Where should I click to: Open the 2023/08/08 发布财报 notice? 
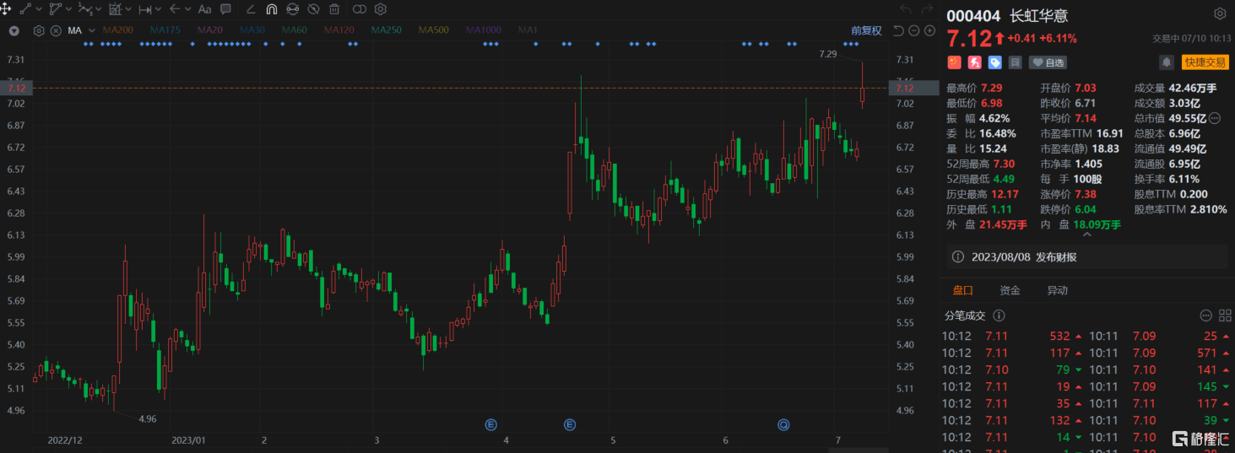[1087, 256]
